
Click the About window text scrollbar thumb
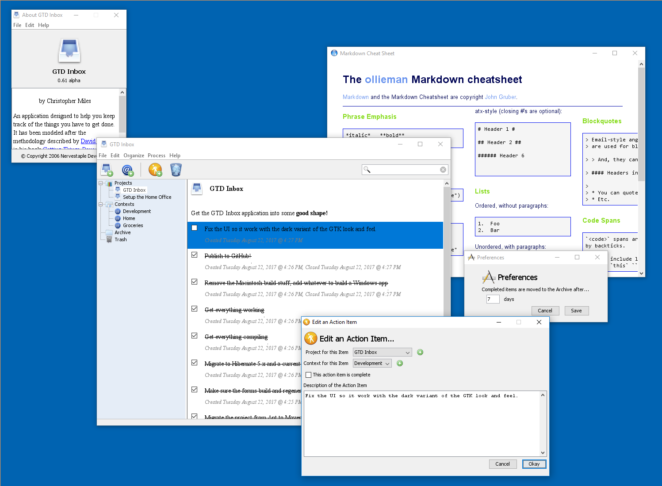122,115
